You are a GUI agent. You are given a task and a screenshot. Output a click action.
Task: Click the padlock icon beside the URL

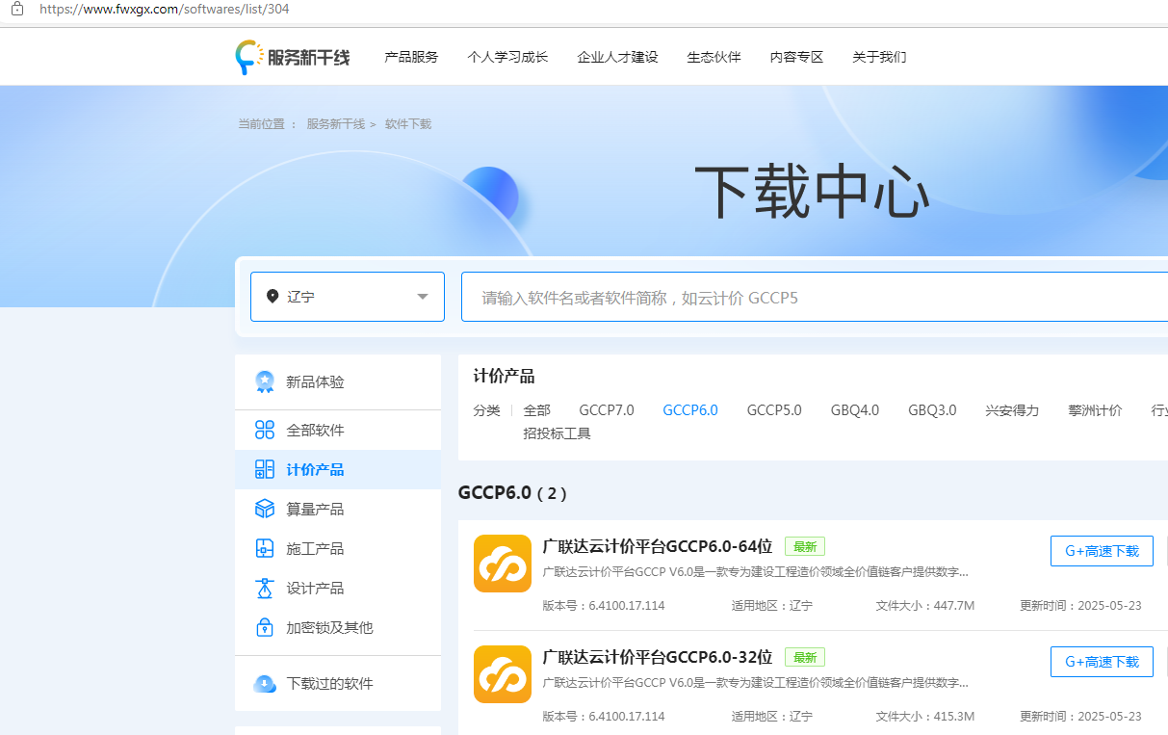(17, 9)
